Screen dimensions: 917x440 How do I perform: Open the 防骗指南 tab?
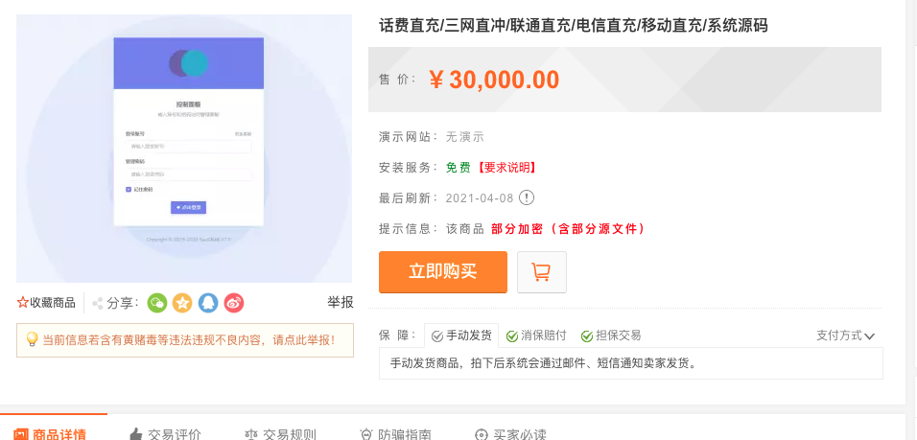(x=395, y=433)
